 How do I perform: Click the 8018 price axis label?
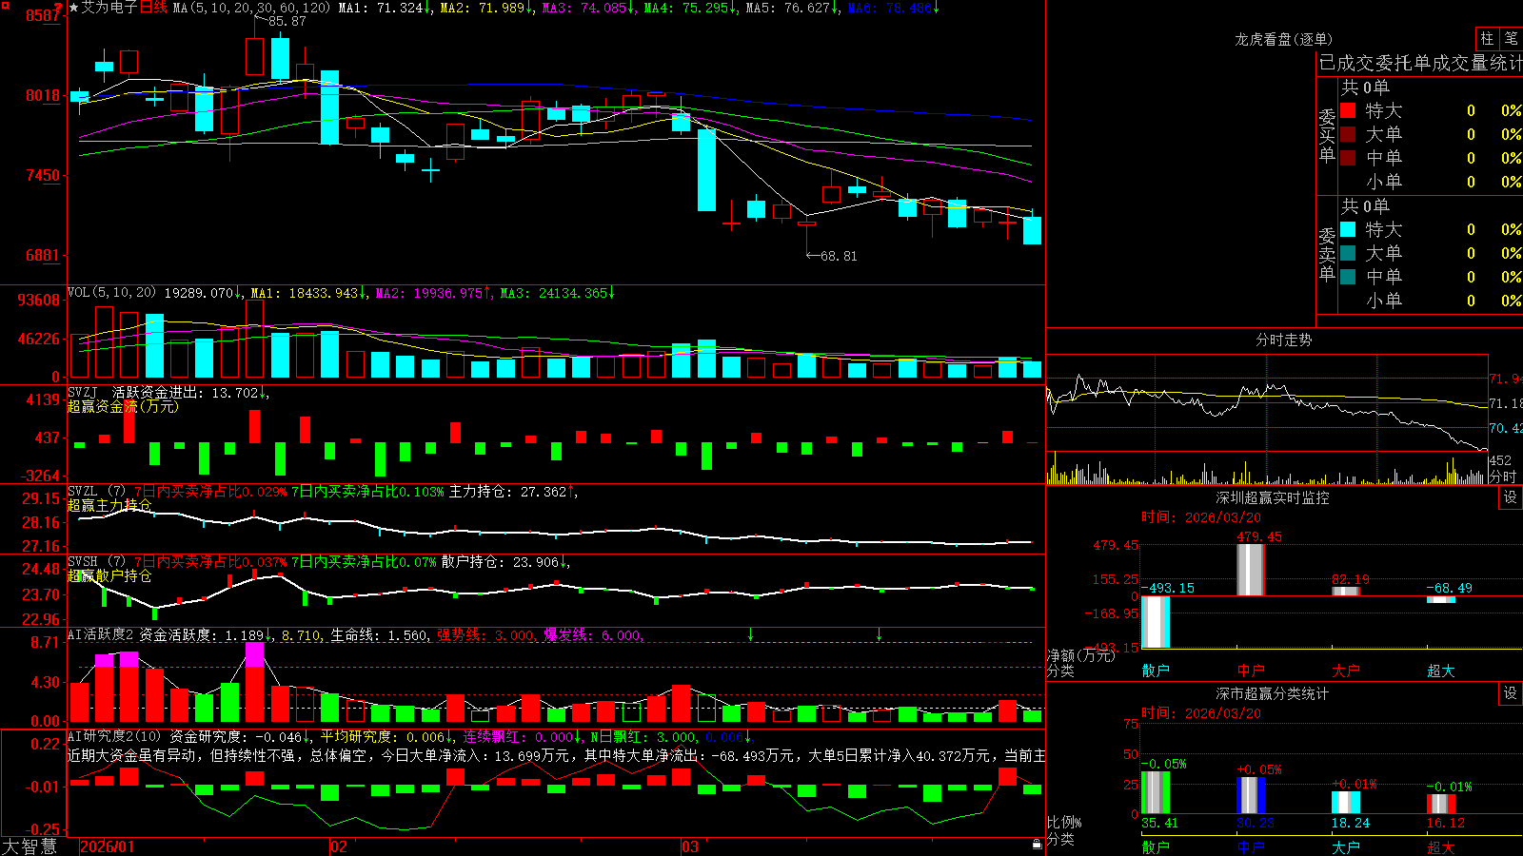(43, 96)
